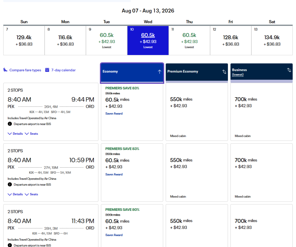This screenshot has width=296, height=247.
Task: Select the Economy fare column tab
Action: click(x=129, y=72)
